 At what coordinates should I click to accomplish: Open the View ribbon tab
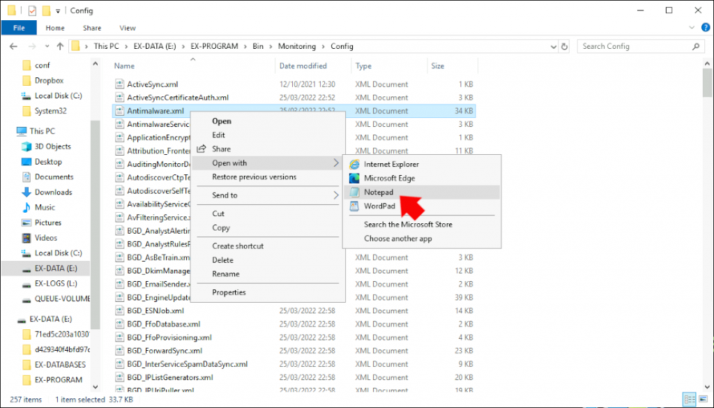coord(127,27)
